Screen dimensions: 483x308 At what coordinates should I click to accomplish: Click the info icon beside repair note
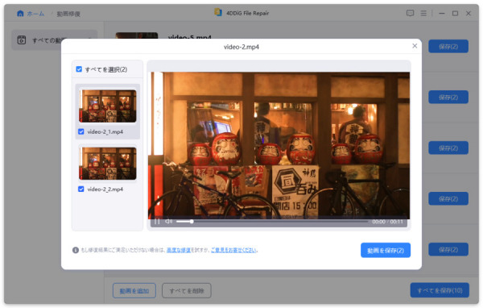[76, 250]
